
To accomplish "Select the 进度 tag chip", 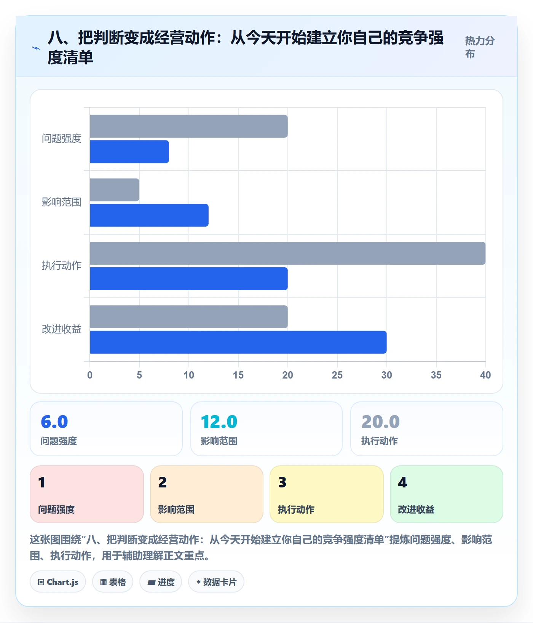I will [x=161, y=582].
